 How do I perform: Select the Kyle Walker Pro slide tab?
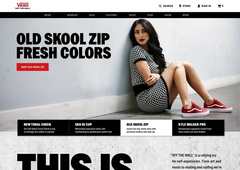click(198, 128)
